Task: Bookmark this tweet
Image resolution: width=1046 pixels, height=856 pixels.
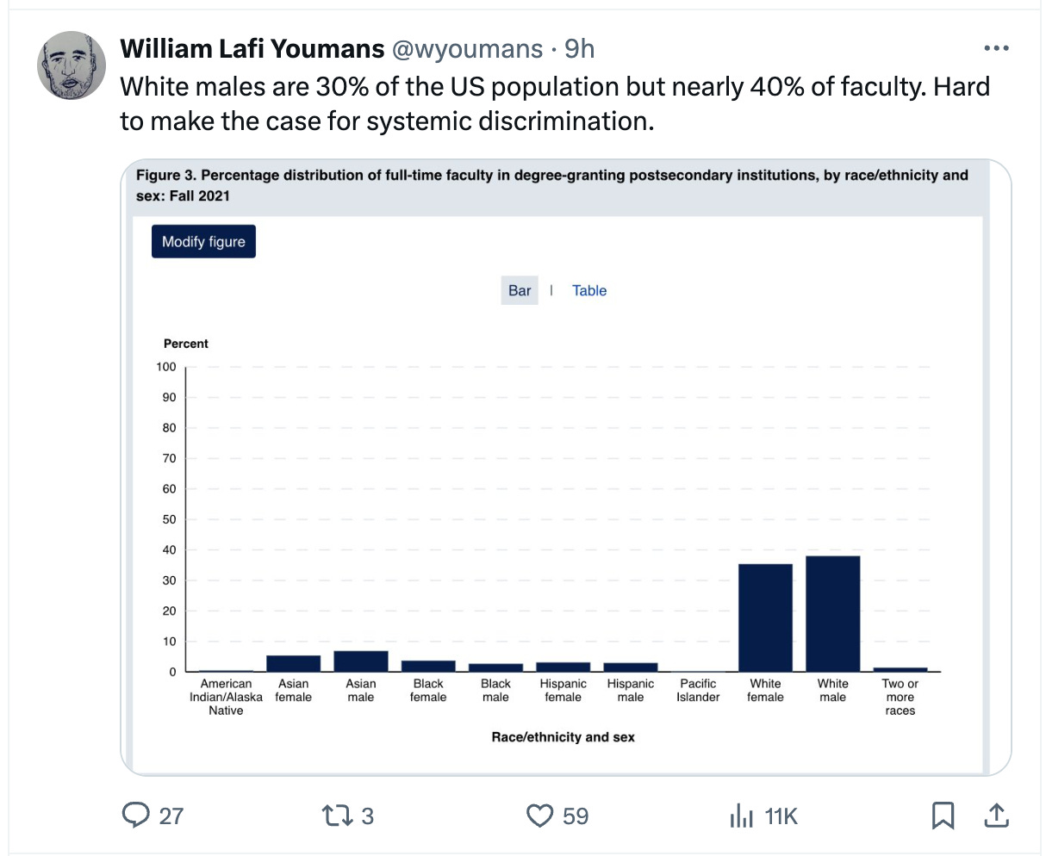Action: (943, 815)
